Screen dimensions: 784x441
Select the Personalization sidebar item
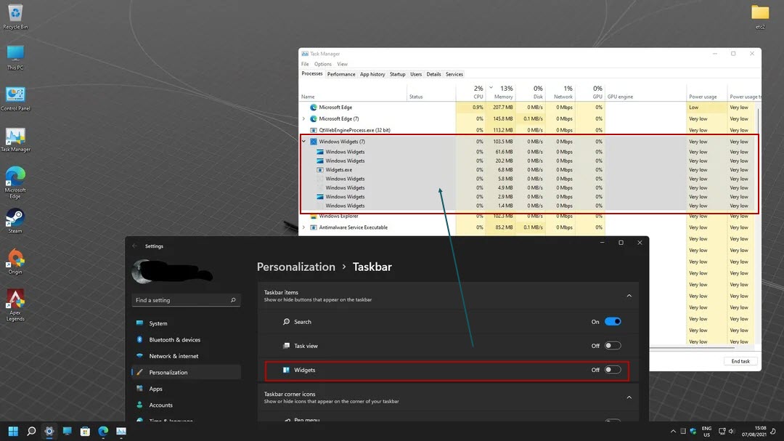tap(186, 373)
